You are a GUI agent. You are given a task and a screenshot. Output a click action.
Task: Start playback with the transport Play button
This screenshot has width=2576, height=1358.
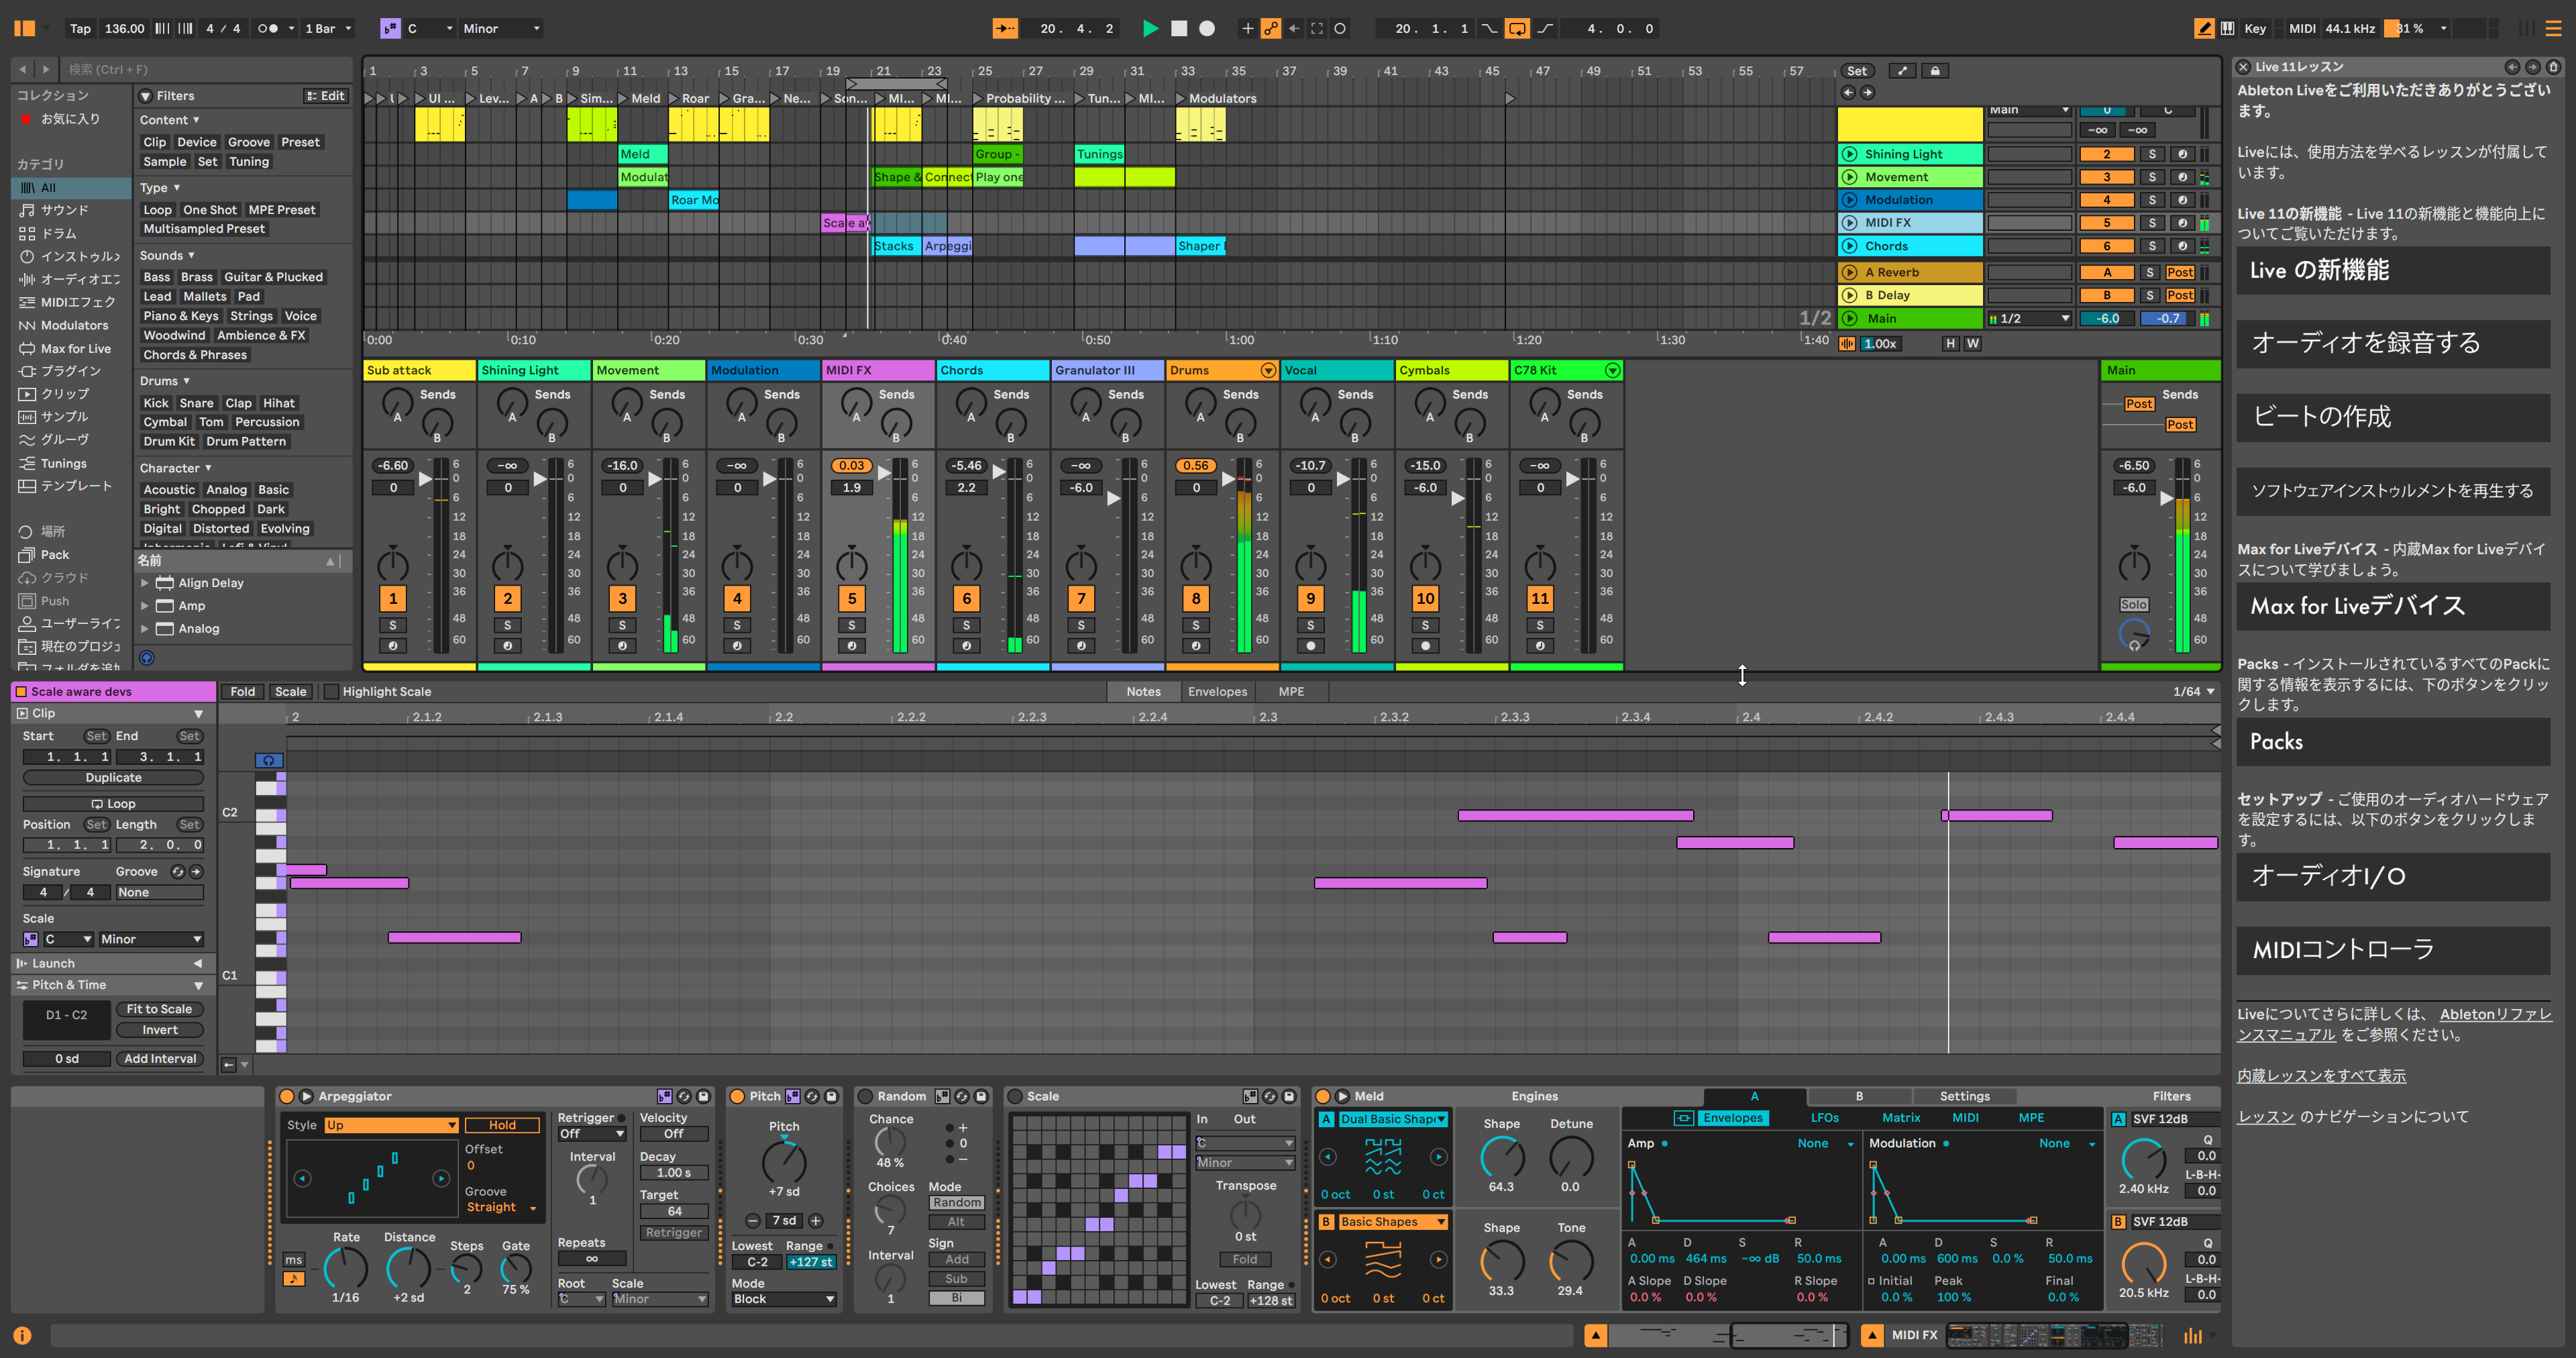point(1150,29)
